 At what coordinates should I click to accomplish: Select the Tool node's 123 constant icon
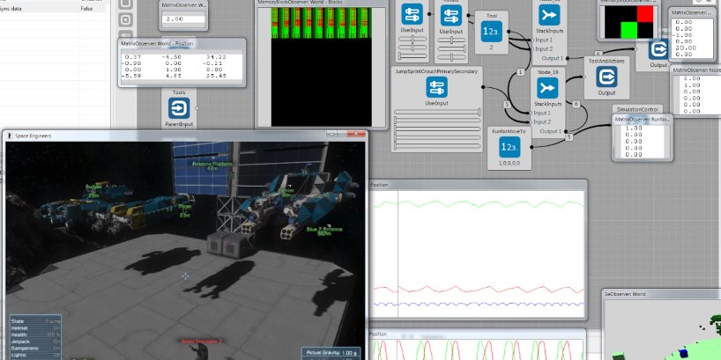(x=491, y=31)
